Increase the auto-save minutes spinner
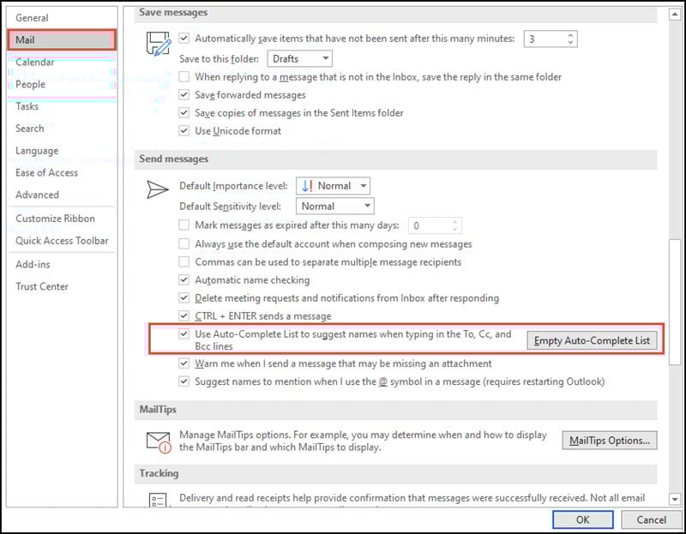This screenshot has width=686, height=534. point(570,35)
